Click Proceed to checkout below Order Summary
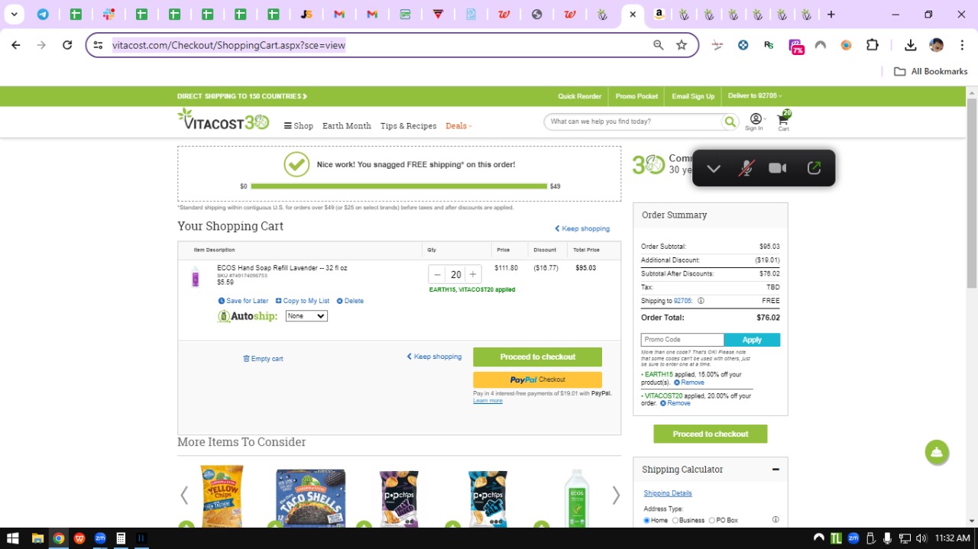Image resolution: width=978 pixels, height=549 pixels. point(711,434)
